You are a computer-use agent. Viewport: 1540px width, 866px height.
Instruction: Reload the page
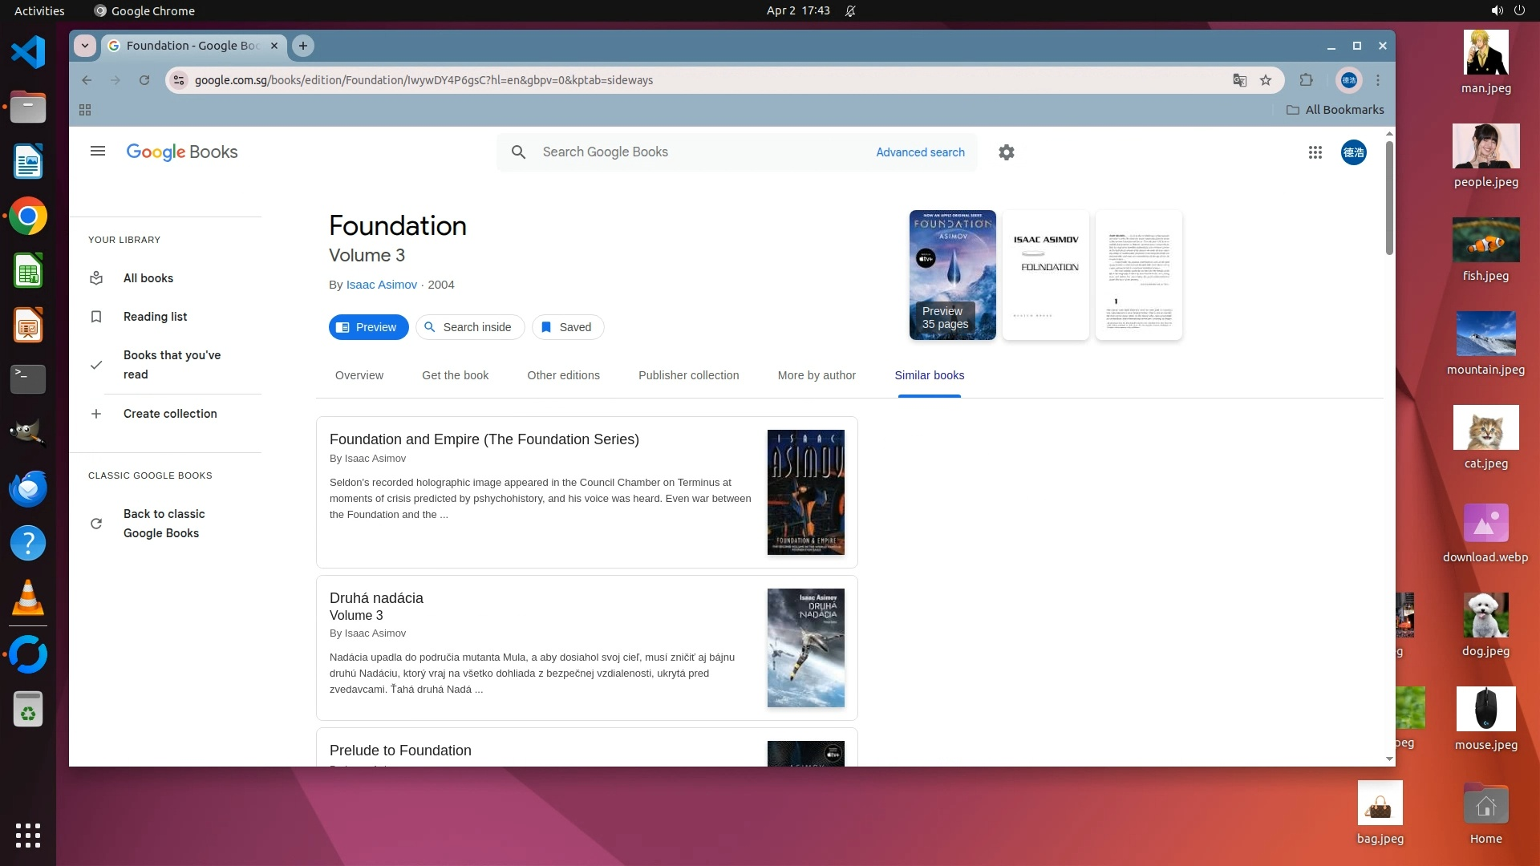click(144, 80)
